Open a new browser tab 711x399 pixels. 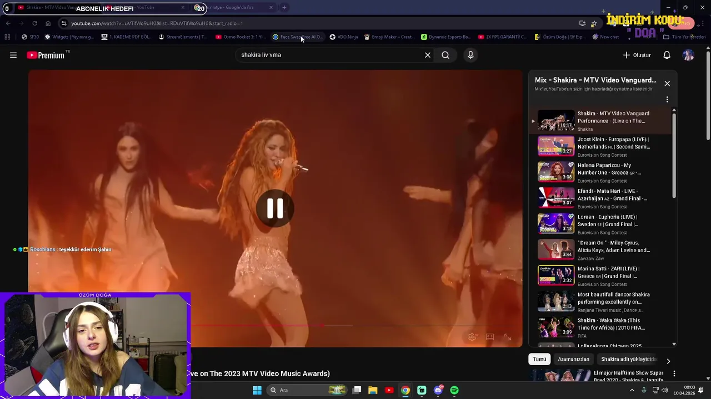click(284, 7)
